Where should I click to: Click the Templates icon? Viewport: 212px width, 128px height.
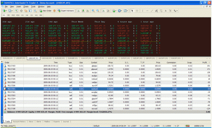tap(125, 11)
